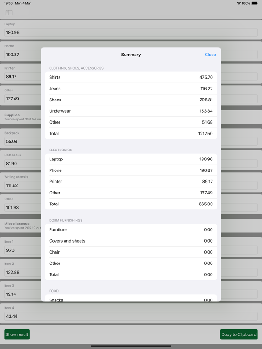Click the clothing Total value 1217.50
The height and width of the screenshot is (349, 262).
pos(205,133)
